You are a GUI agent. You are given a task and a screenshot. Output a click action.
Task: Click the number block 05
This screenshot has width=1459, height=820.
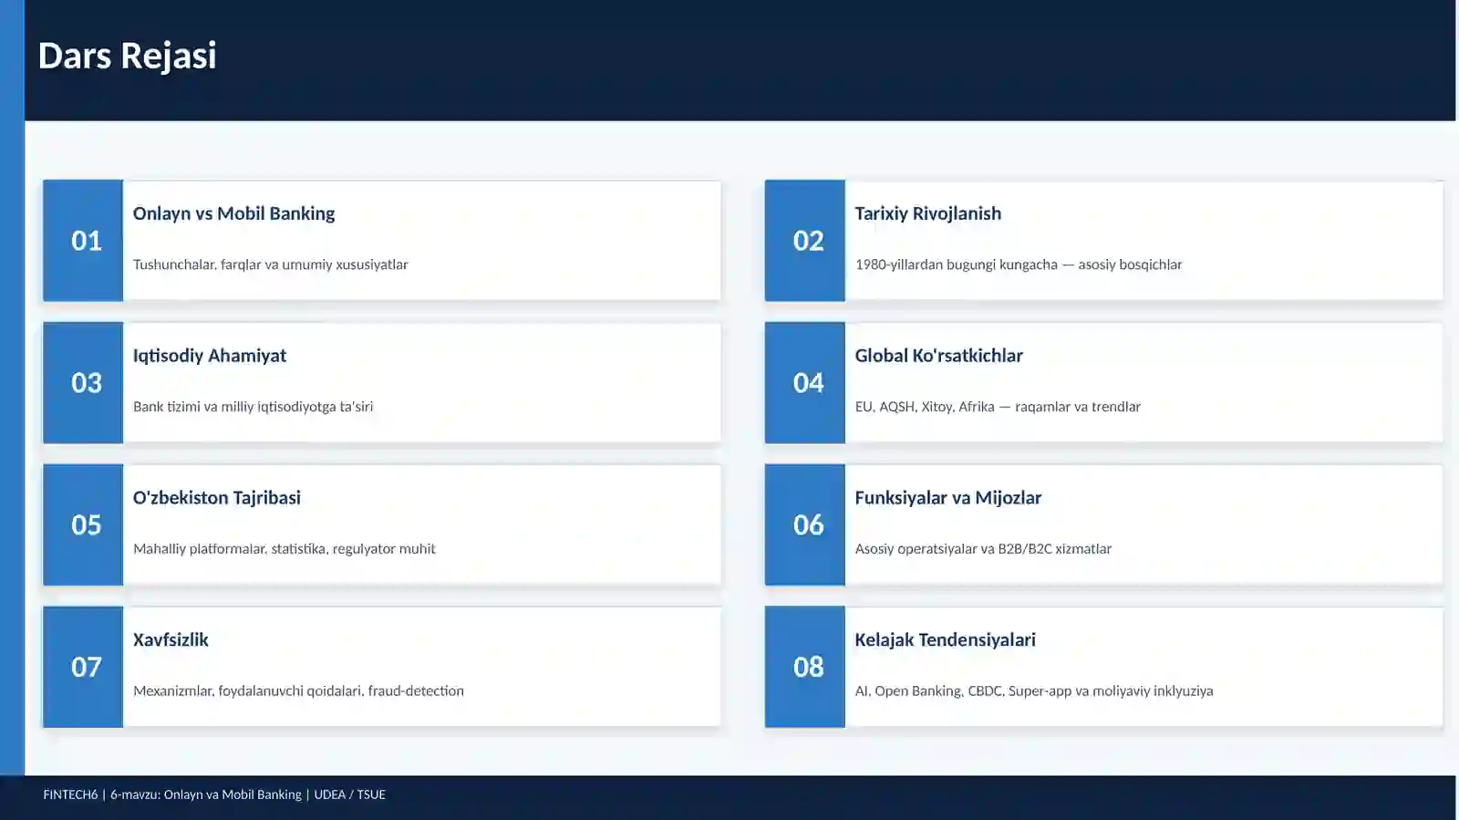[83, 525]
